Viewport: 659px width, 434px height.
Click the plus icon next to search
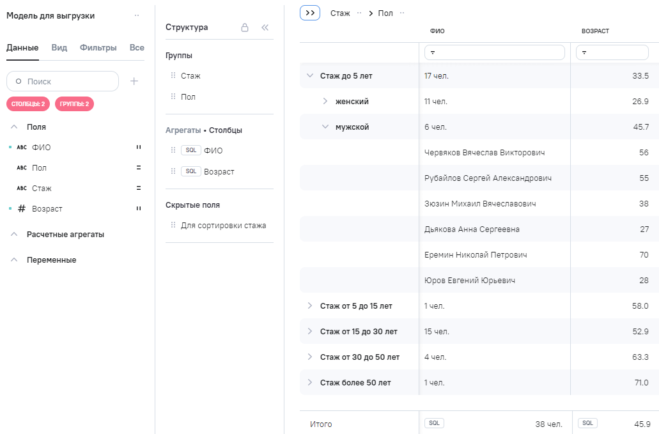click(x=134, y=81)
